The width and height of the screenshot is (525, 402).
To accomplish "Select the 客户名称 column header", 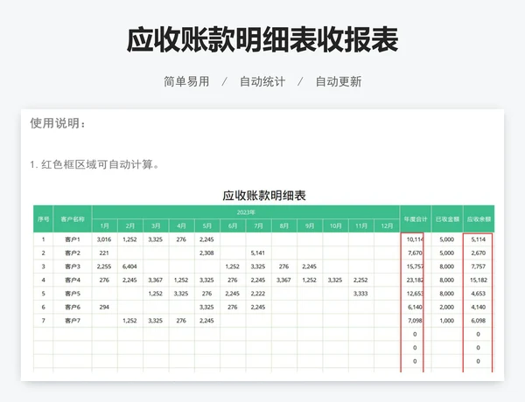I will click(x=73, y=219).
